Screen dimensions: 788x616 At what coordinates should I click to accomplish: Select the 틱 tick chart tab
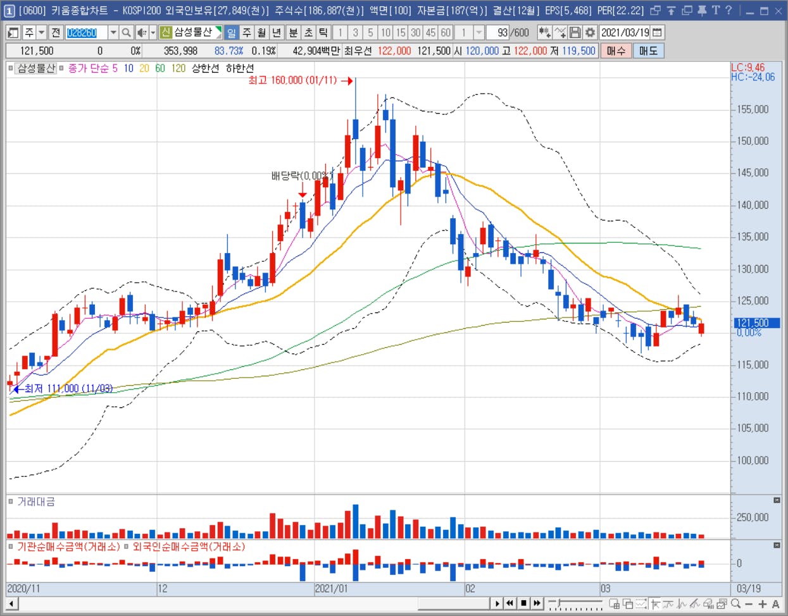[x=323, y=32]
